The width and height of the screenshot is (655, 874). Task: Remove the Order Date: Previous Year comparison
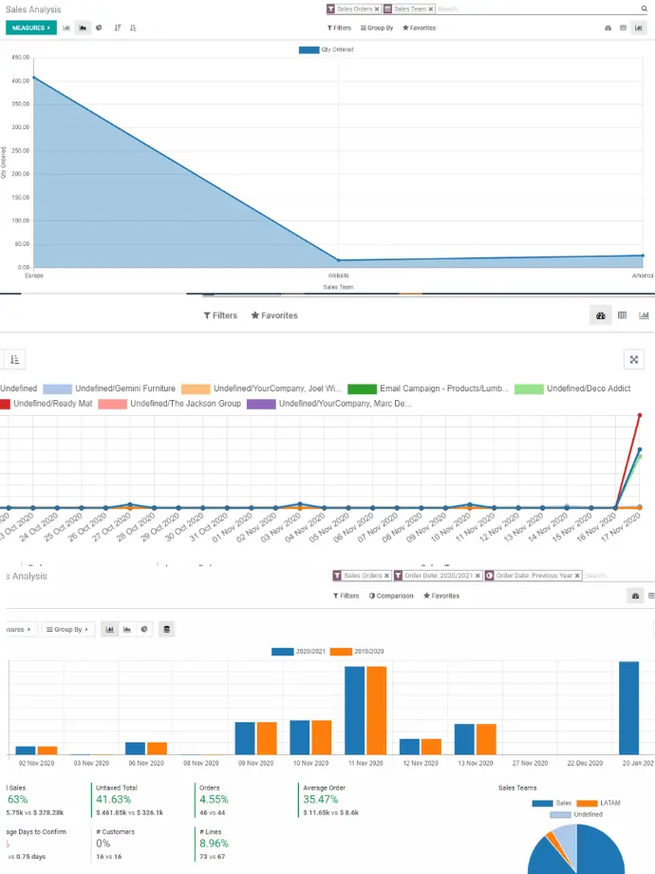pyautogui.click(x=577, y=576)
